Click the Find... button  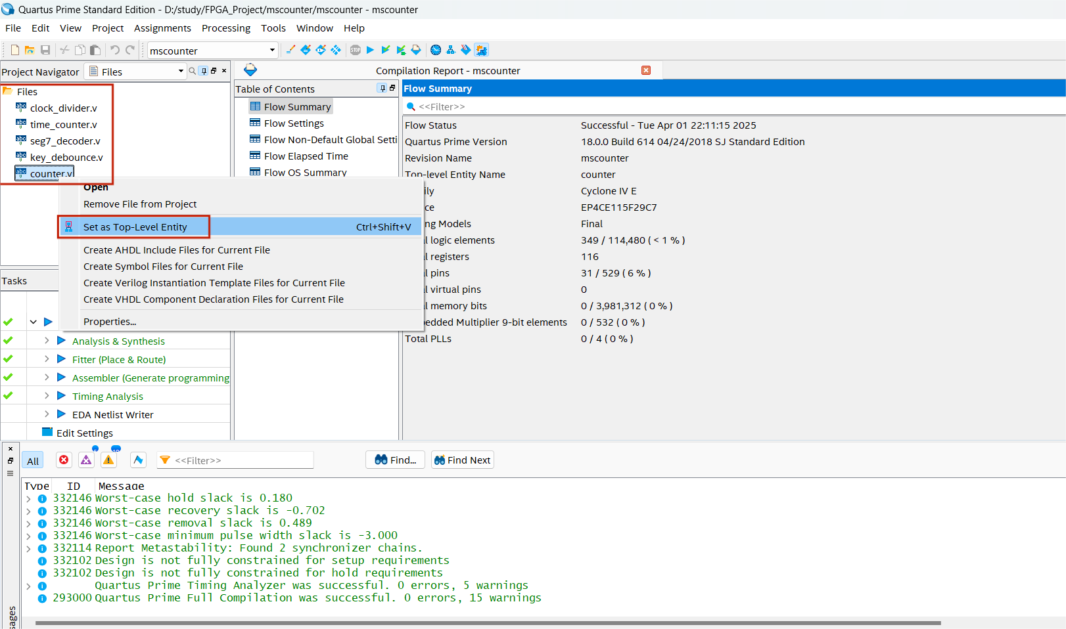(x=395, y=460)
